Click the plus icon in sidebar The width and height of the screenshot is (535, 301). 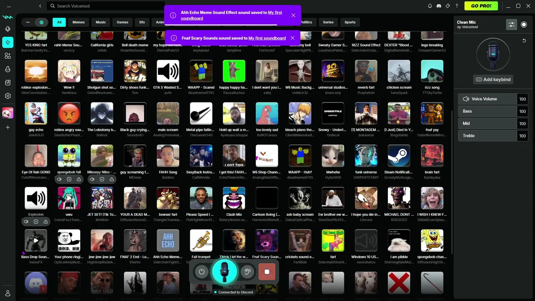click(x=8, y=127)
